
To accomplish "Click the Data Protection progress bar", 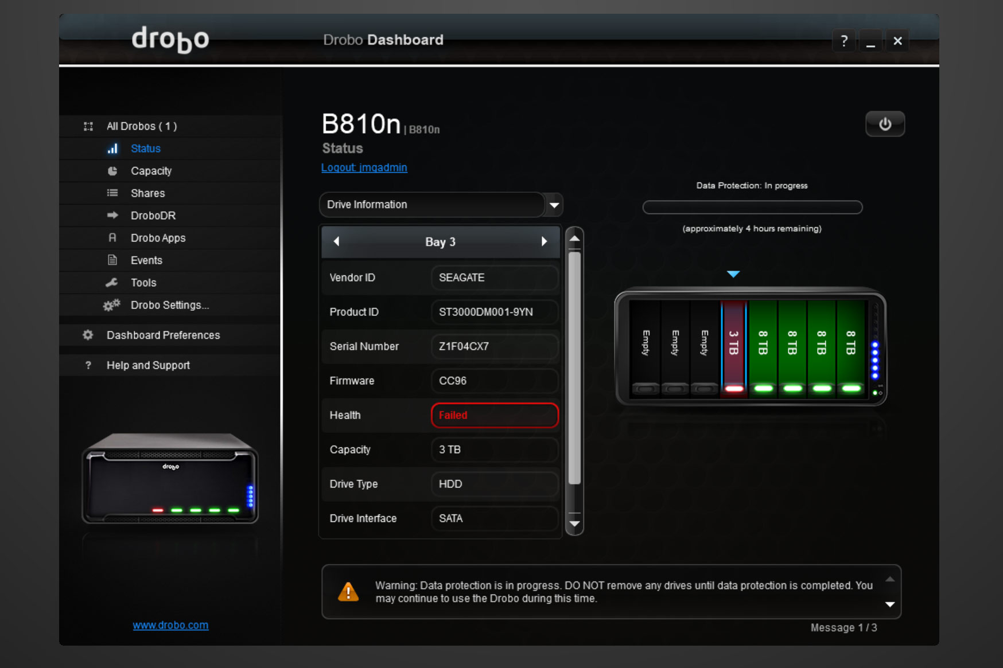I will (x=752, y=207).
